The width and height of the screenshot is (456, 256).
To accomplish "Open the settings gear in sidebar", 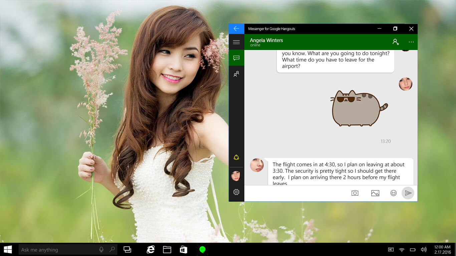I will pos(236,192).
